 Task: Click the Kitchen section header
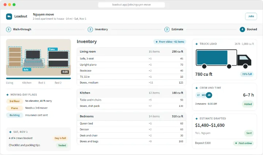[x=131, y=93]
